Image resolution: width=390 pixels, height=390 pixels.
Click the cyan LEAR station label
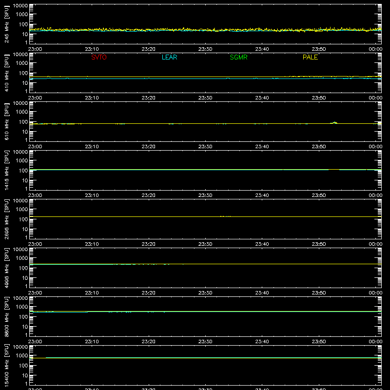pyautogui.click(x=169, y=57)
